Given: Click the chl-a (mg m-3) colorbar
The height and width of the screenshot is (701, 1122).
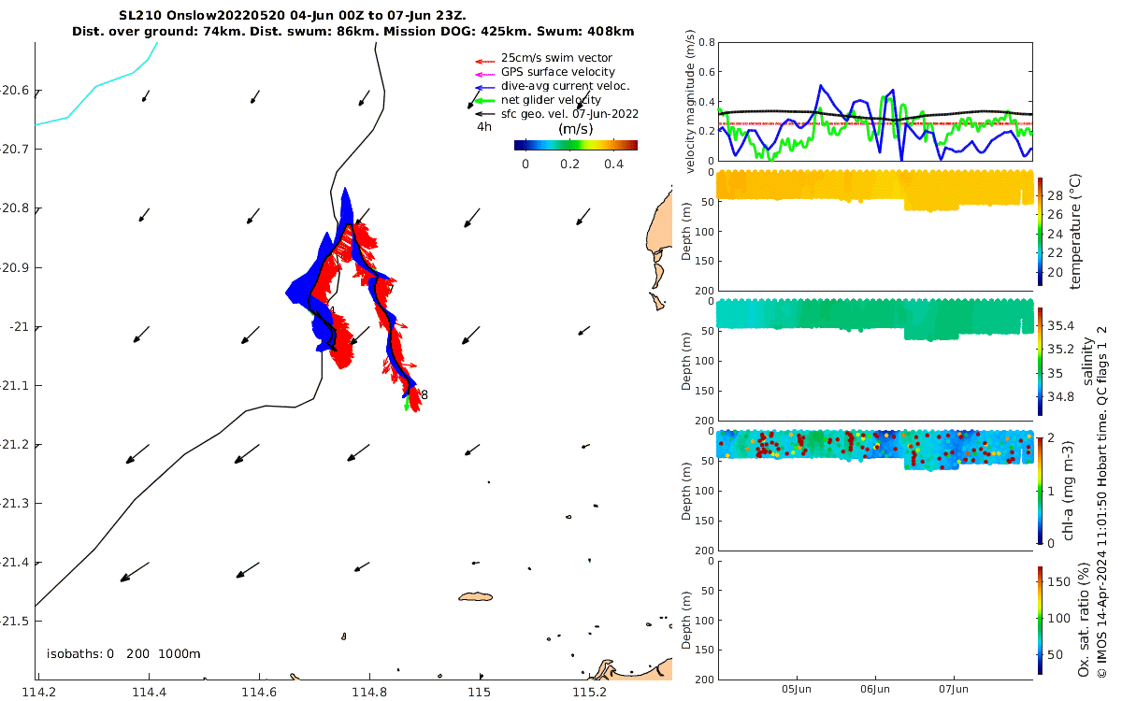Looking at the screenshot, I should coord(1040,489).
